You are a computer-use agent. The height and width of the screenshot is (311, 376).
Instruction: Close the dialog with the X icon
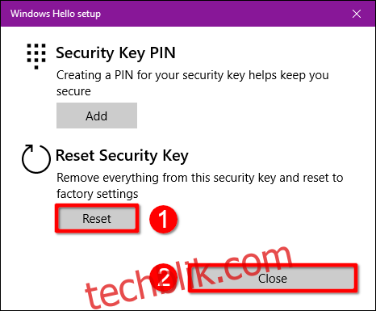click(357, 14)
